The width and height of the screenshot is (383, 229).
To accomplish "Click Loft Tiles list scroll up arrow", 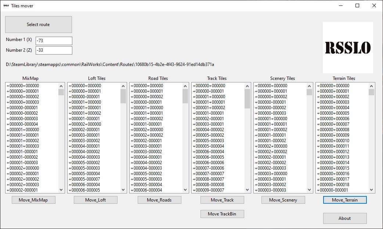I will pos(123,86).
